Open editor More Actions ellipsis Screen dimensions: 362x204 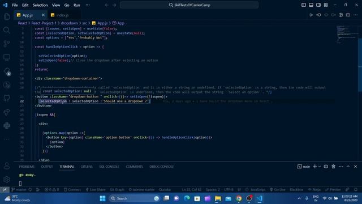coord(355,15)
